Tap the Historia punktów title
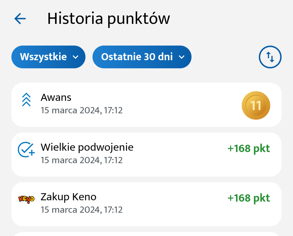 tap(109, 19)
